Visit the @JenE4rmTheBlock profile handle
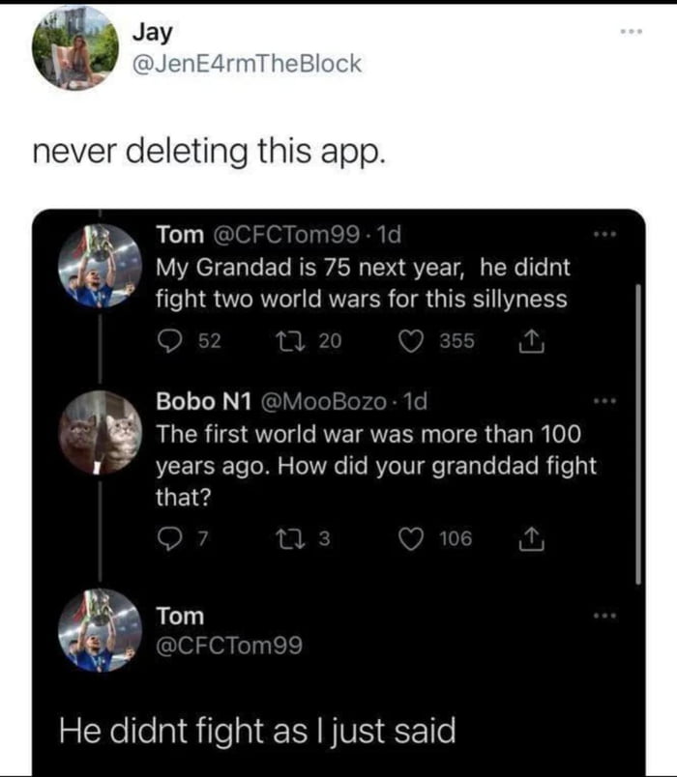This screenshot has height=777, width=677. tap(247, 65)
